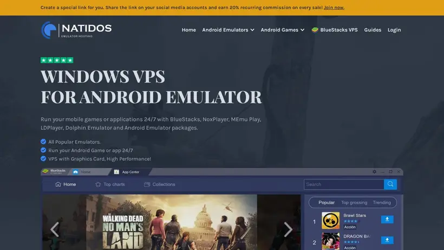444x250 pixels.
Task: Open Collections section
Action: coord(159,184)
